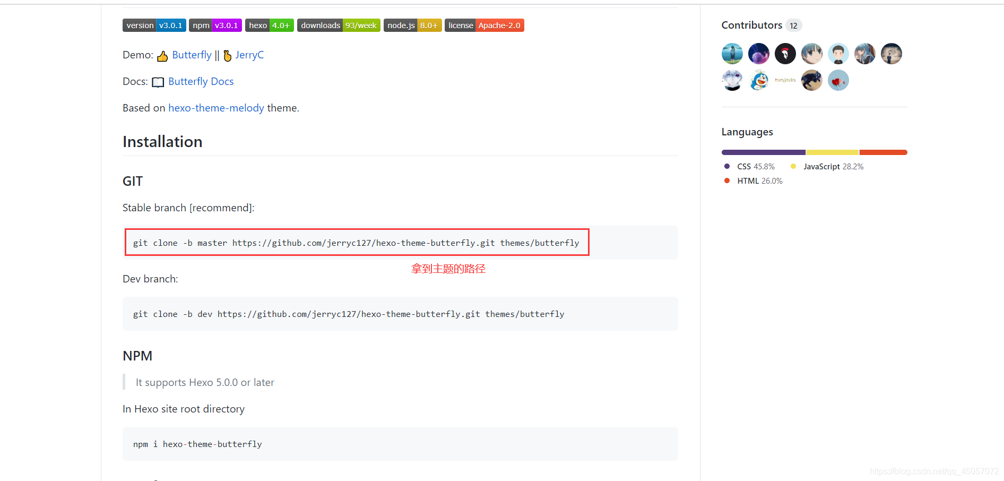
Task: Click the yellow JavaScript segment of language bar
Action: click(x=832, y=152)
